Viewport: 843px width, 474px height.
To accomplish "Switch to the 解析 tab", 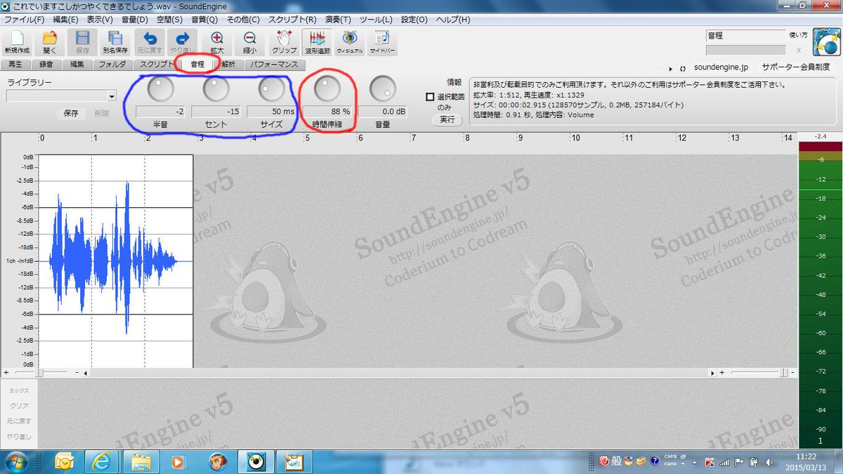I will (228, 64).
